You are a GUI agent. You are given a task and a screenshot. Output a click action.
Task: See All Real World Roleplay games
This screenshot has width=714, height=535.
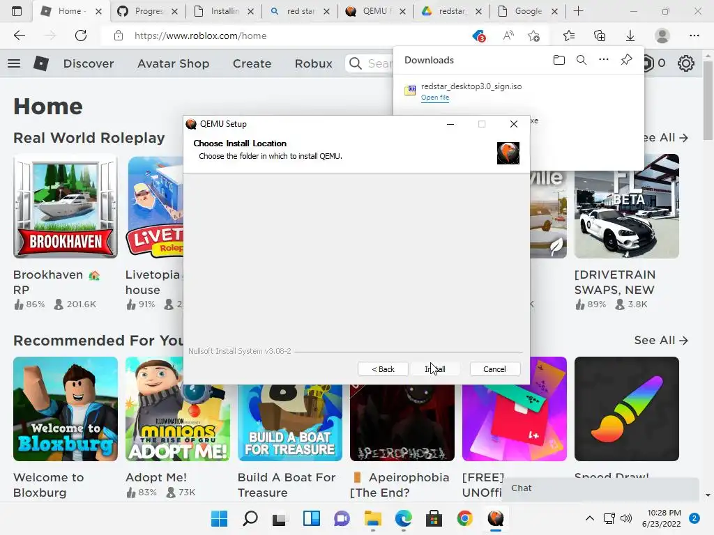667,138
